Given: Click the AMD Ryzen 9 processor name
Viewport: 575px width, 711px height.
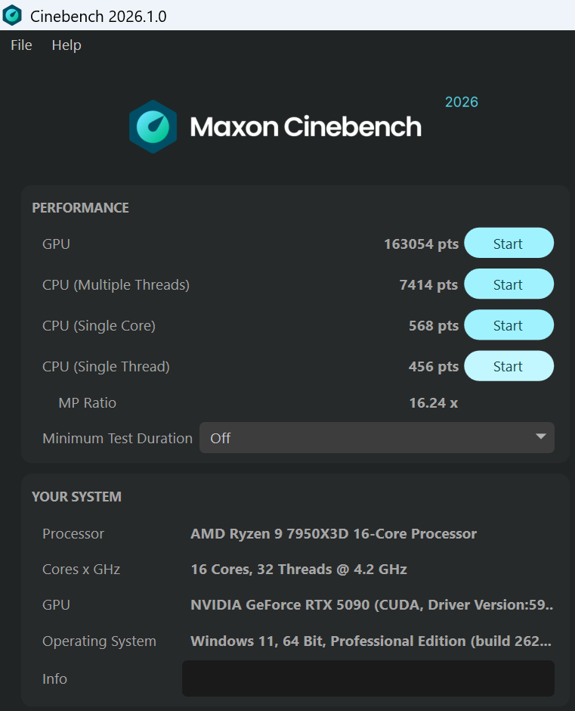Looking at the screenshot, I should click(x=333, y=533).
